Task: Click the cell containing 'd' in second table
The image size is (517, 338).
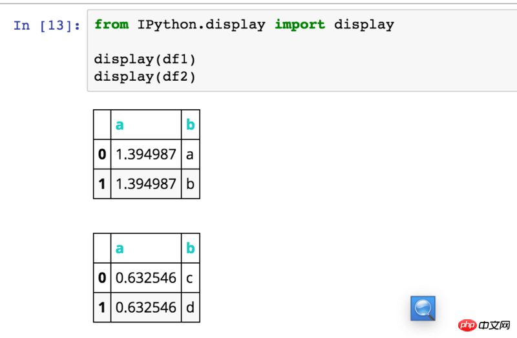Action: click(x=190, y=308)
